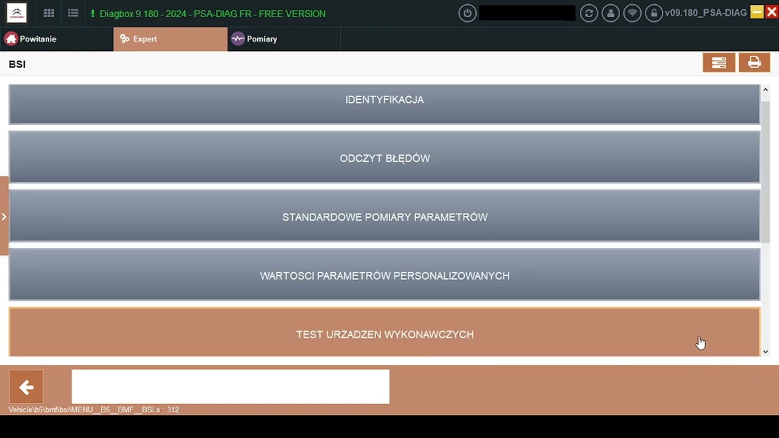The height and width of the screenshot is (438, 779).
Task: Click the refresh sync icon
Action: (589, 13)
